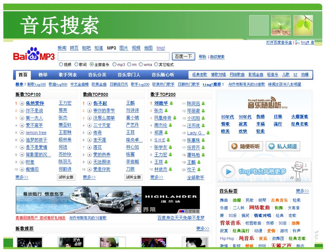Open the 全部歌手 link
The width and height of the screenshot is (326, 252).
(196, 177)
